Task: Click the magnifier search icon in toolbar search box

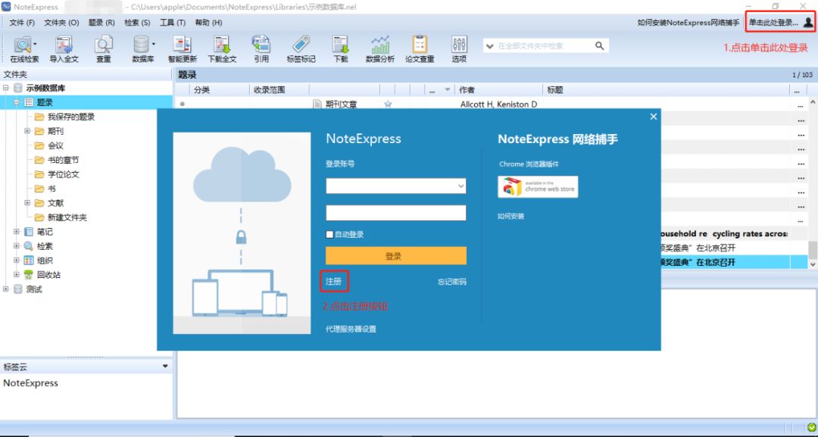Action: (600, 46)
